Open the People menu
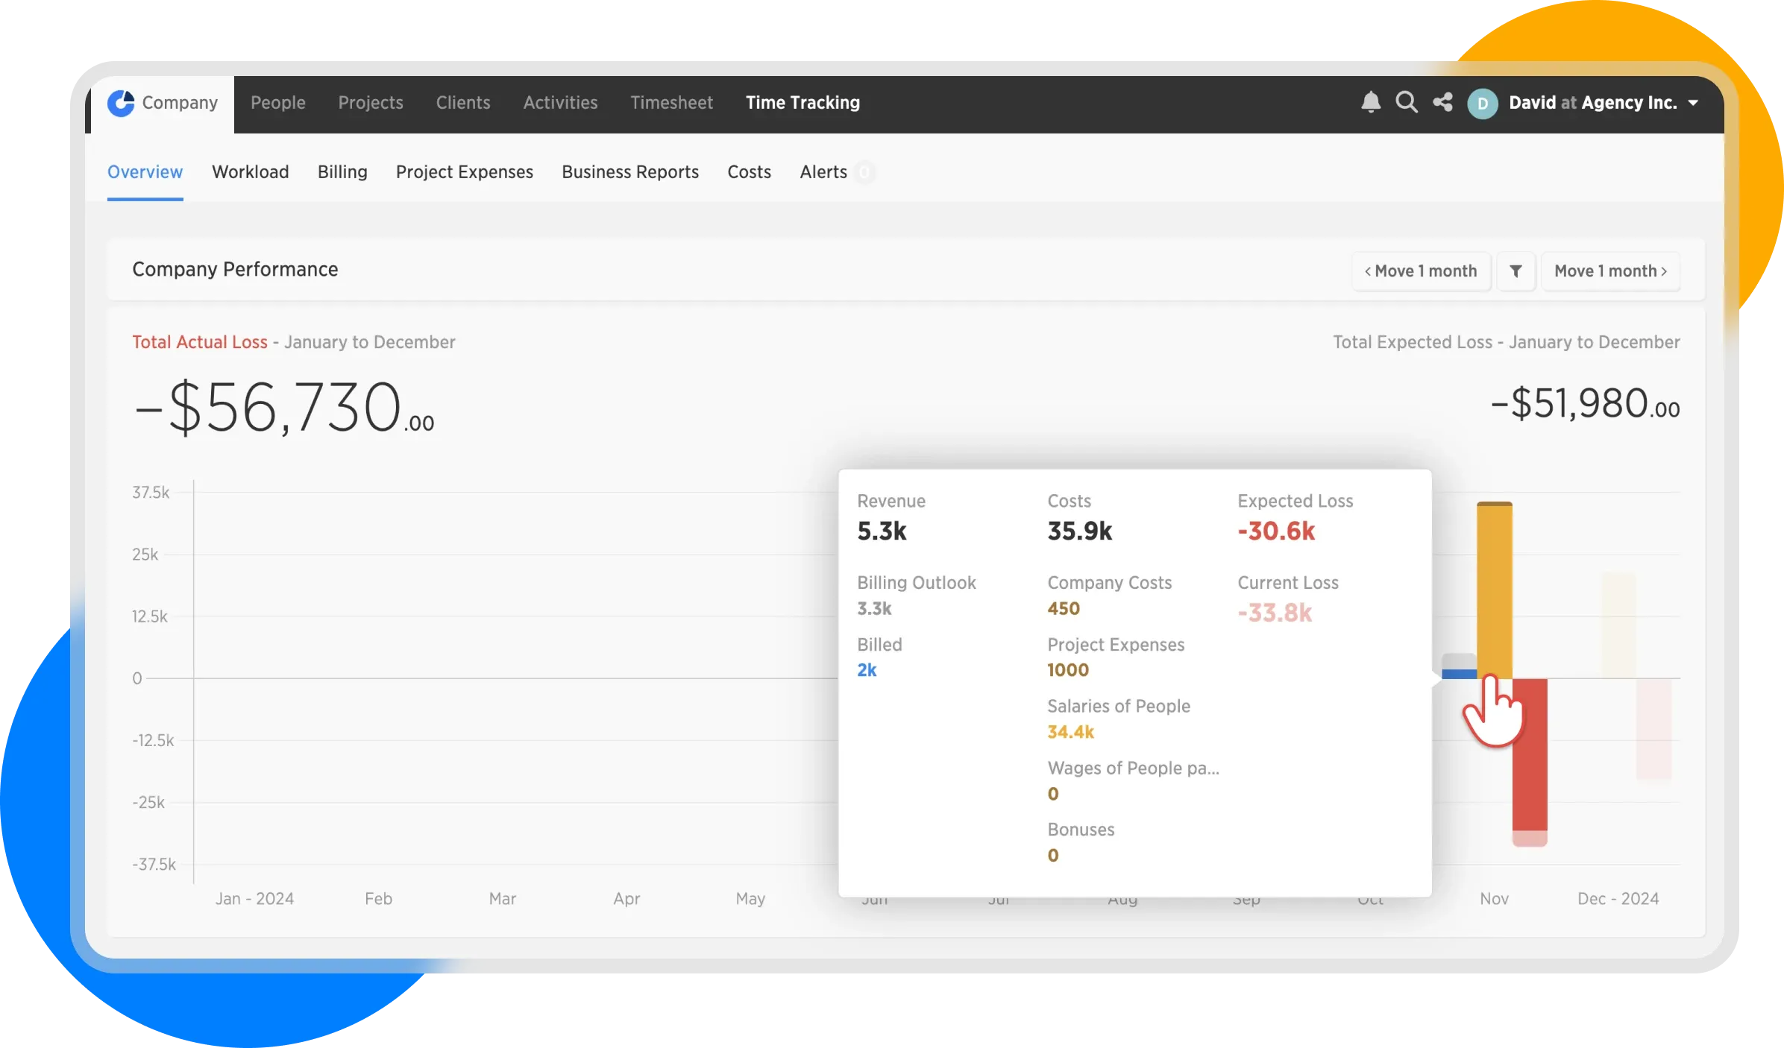This screenshot has height=1048, width=1784. (x=277, y=103)
